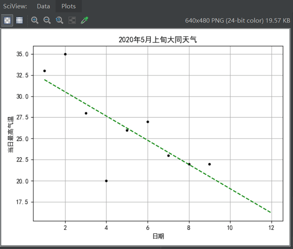293x249 pixels.
Task: Click the data point at day 9
Action: click(209, 164)
